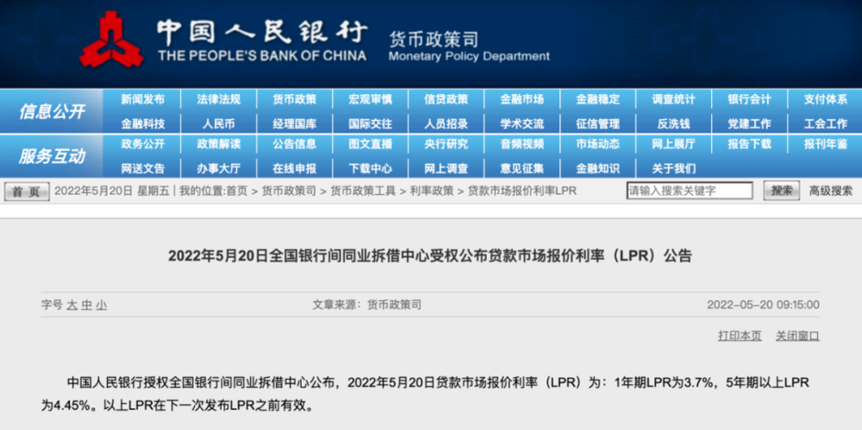862x430 pixels.
Task: Click the 首页 home button
Action: point(26,191)
